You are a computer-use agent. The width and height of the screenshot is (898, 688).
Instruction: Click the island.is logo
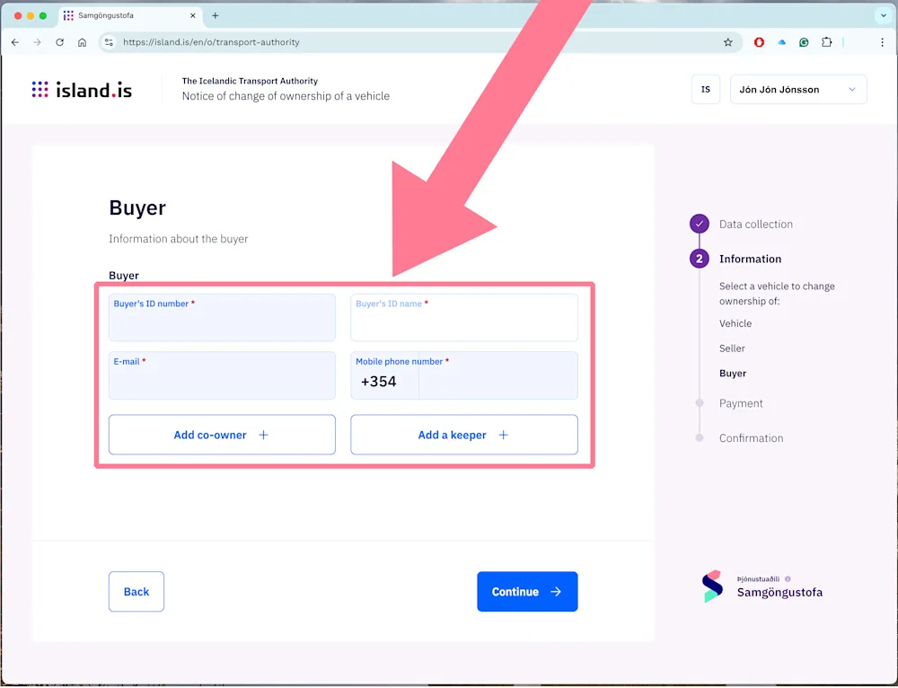pos(82,90)
